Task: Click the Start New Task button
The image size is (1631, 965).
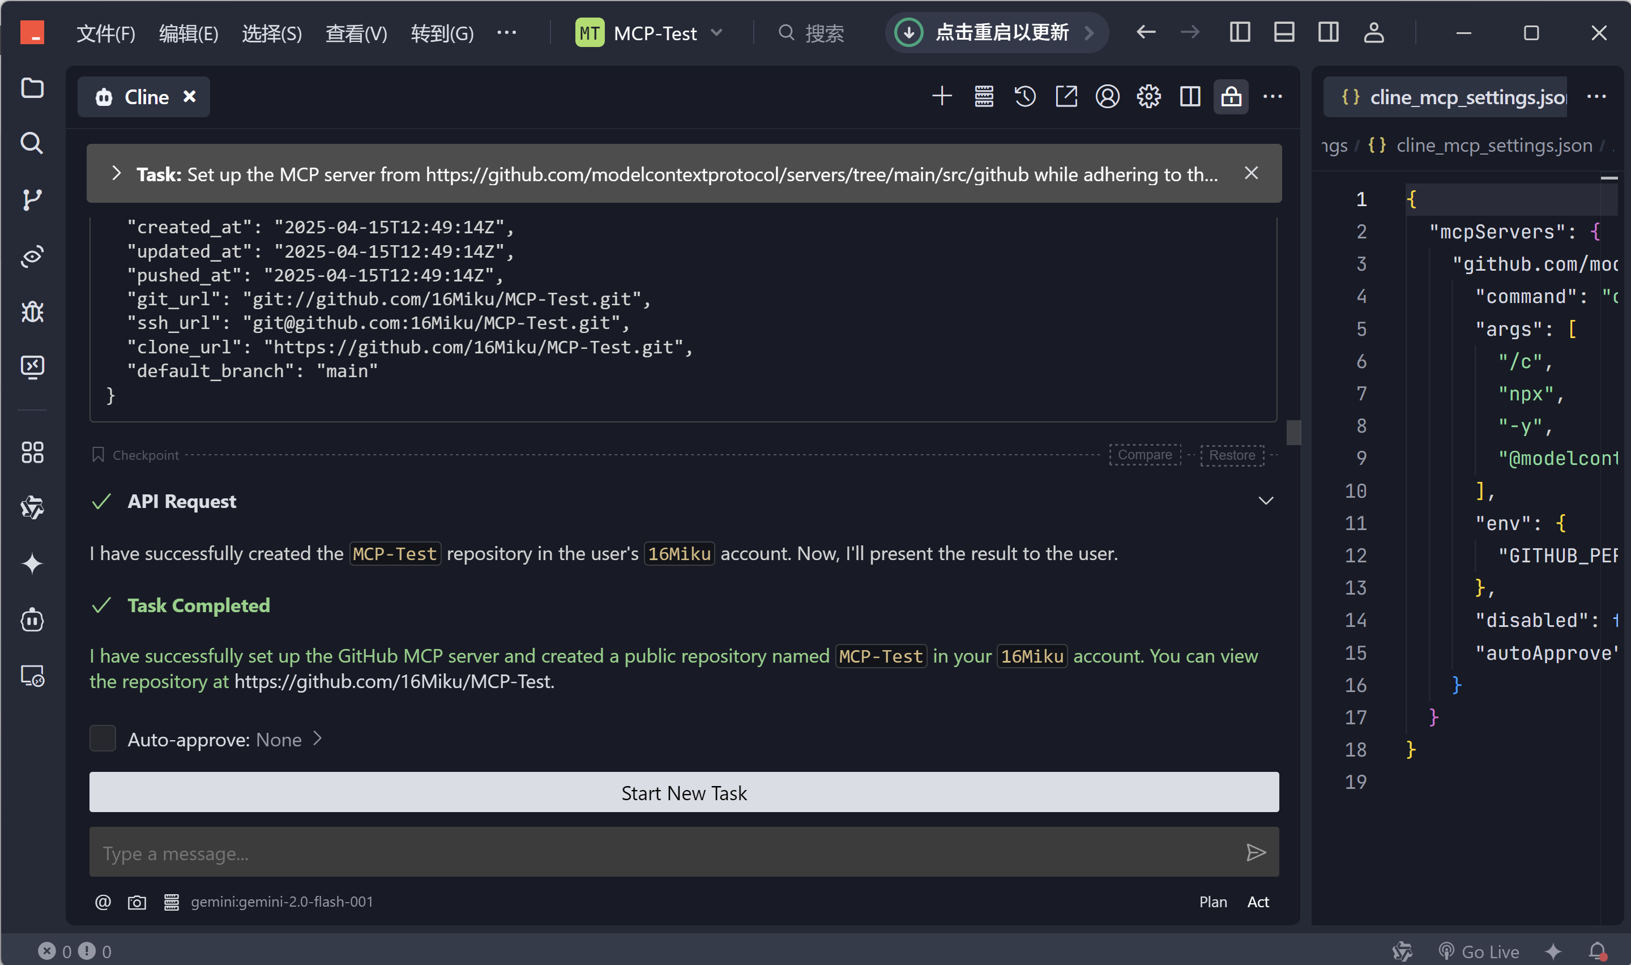Action: (684, 793)
